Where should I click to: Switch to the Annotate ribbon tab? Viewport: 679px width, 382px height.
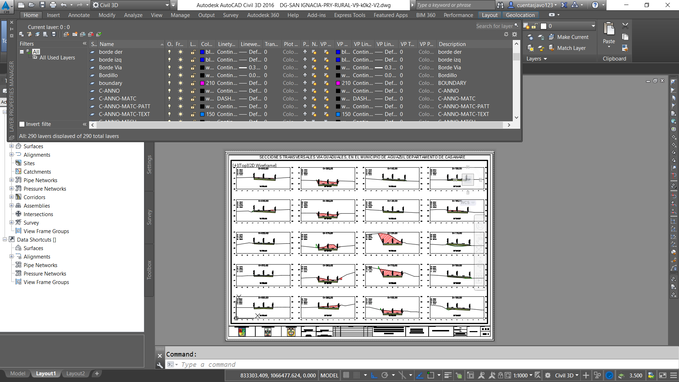79,15
